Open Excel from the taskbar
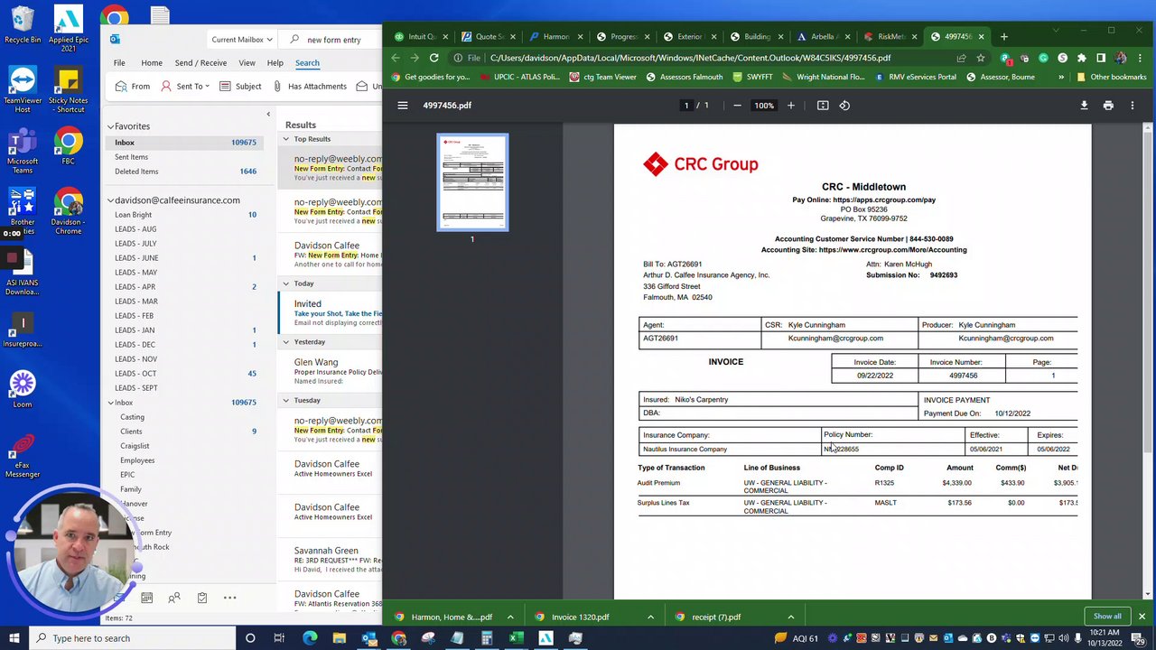Viewport: 1156px width, 650px height. point(516,638)
